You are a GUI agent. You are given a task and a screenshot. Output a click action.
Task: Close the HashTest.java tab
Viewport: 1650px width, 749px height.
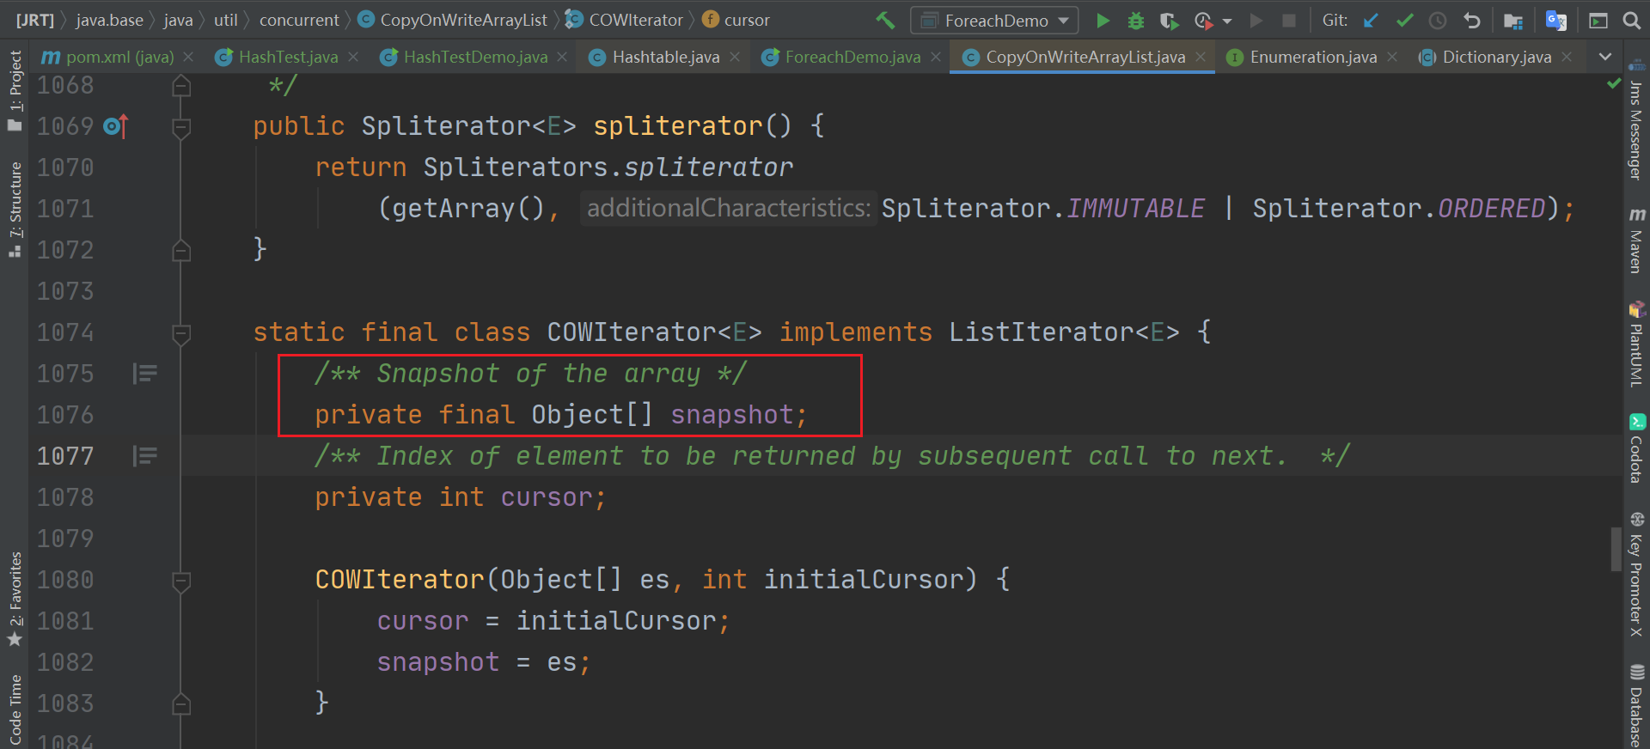click(x=353, y=57)
